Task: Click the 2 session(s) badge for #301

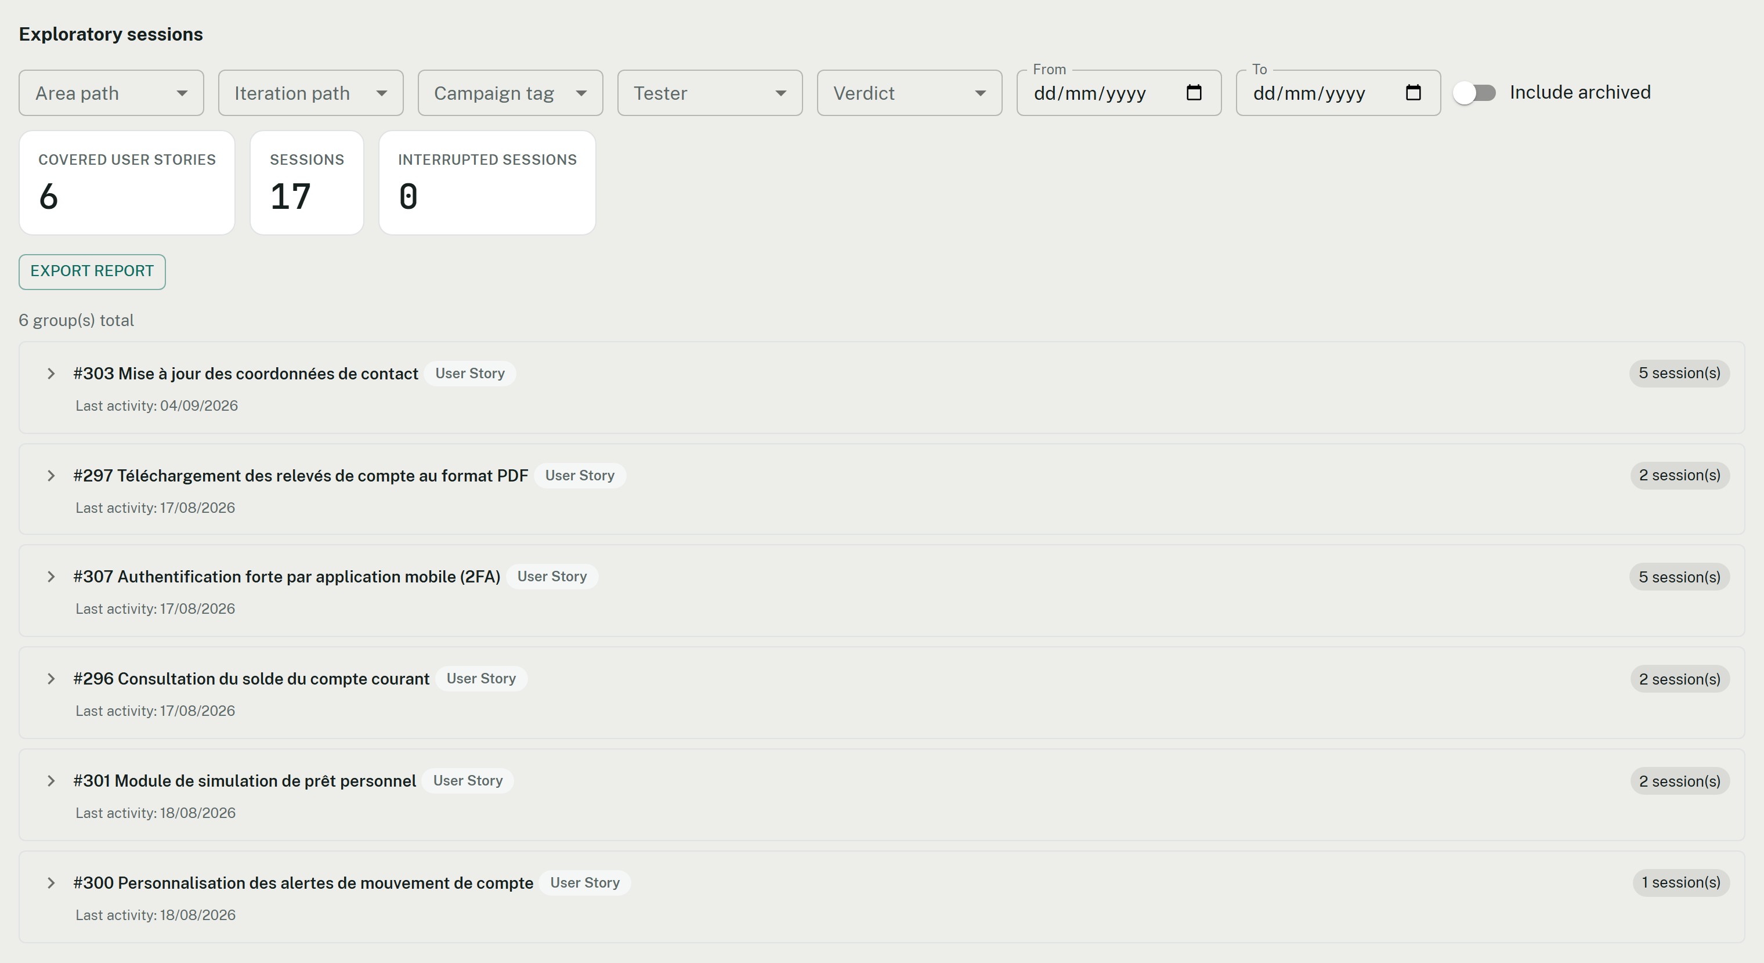Action: click(x=1679, y=781)
